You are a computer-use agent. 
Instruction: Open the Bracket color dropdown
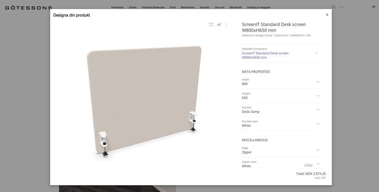coord(281,124)
